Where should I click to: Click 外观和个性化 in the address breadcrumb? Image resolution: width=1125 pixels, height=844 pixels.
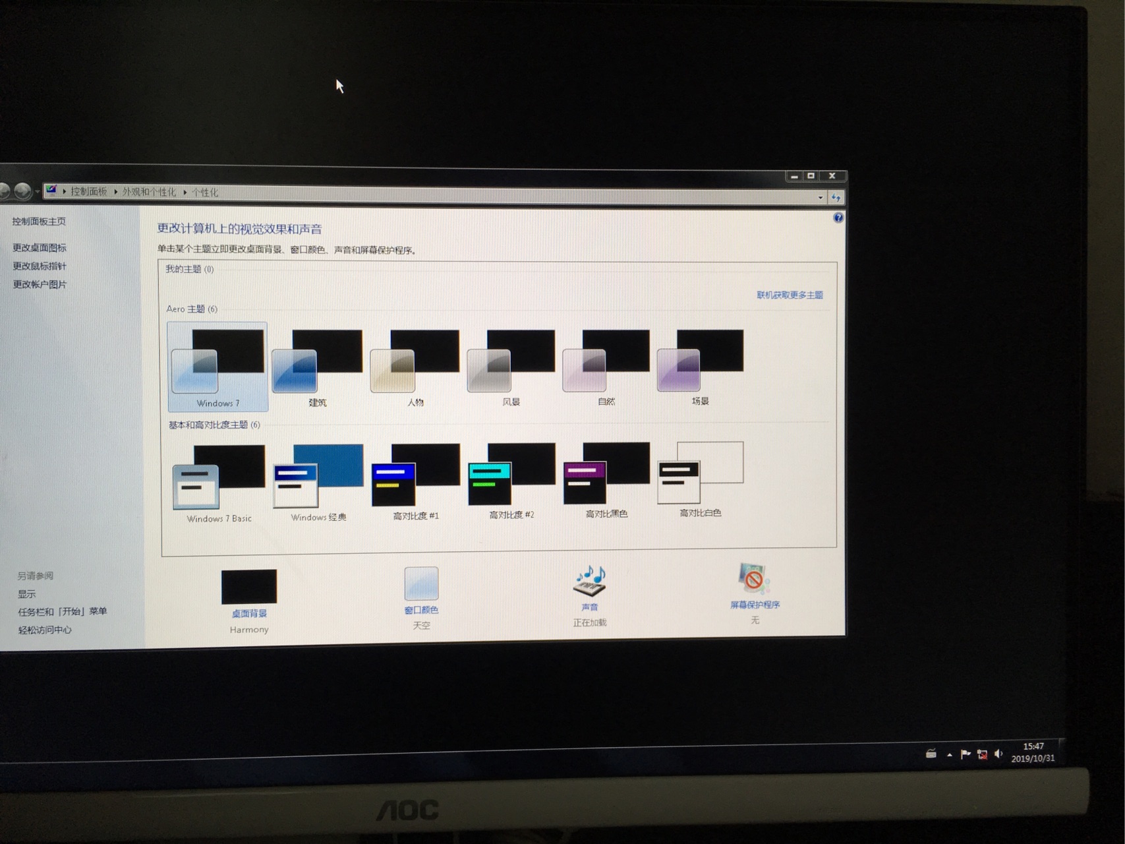point(149,192)
